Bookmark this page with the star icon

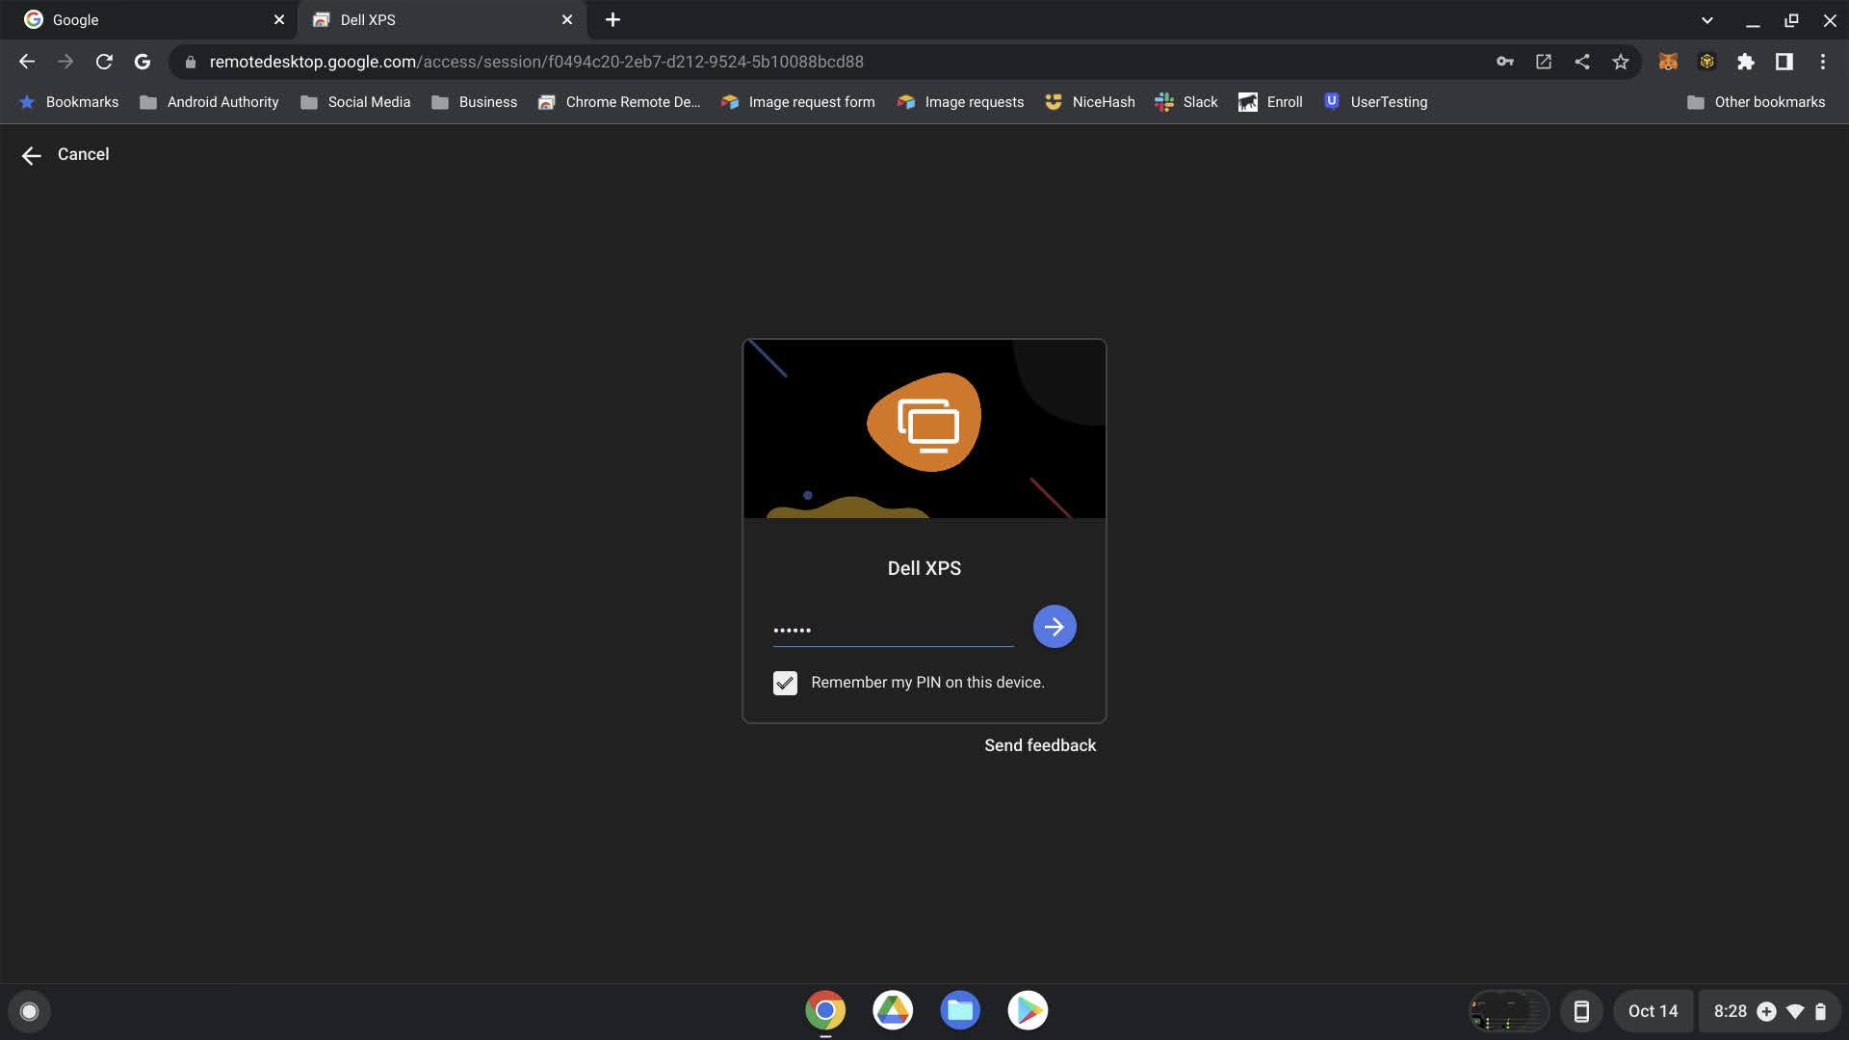point(1621,62)
